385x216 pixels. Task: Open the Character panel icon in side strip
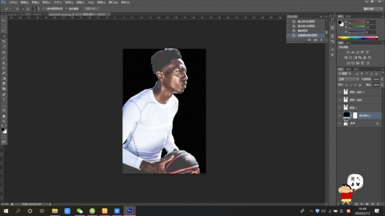(333, 50)
